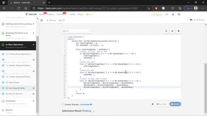Open Contribute testcase info icon
The height and width of the screenshot is (116, 207).
pos(91,104)
